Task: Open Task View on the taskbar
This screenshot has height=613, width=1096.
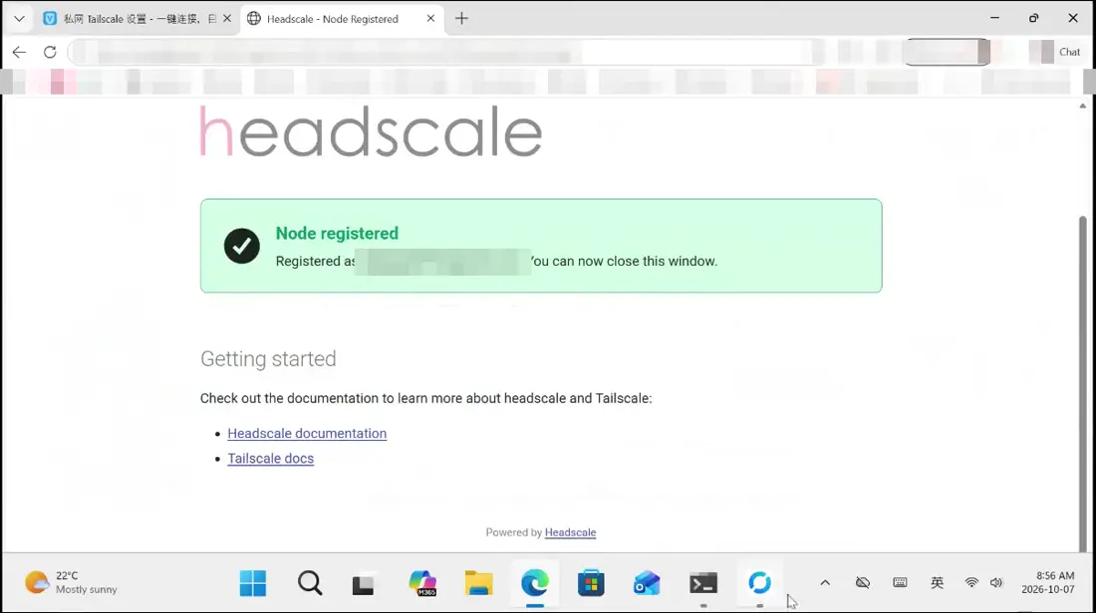Action: click(363, 583)
